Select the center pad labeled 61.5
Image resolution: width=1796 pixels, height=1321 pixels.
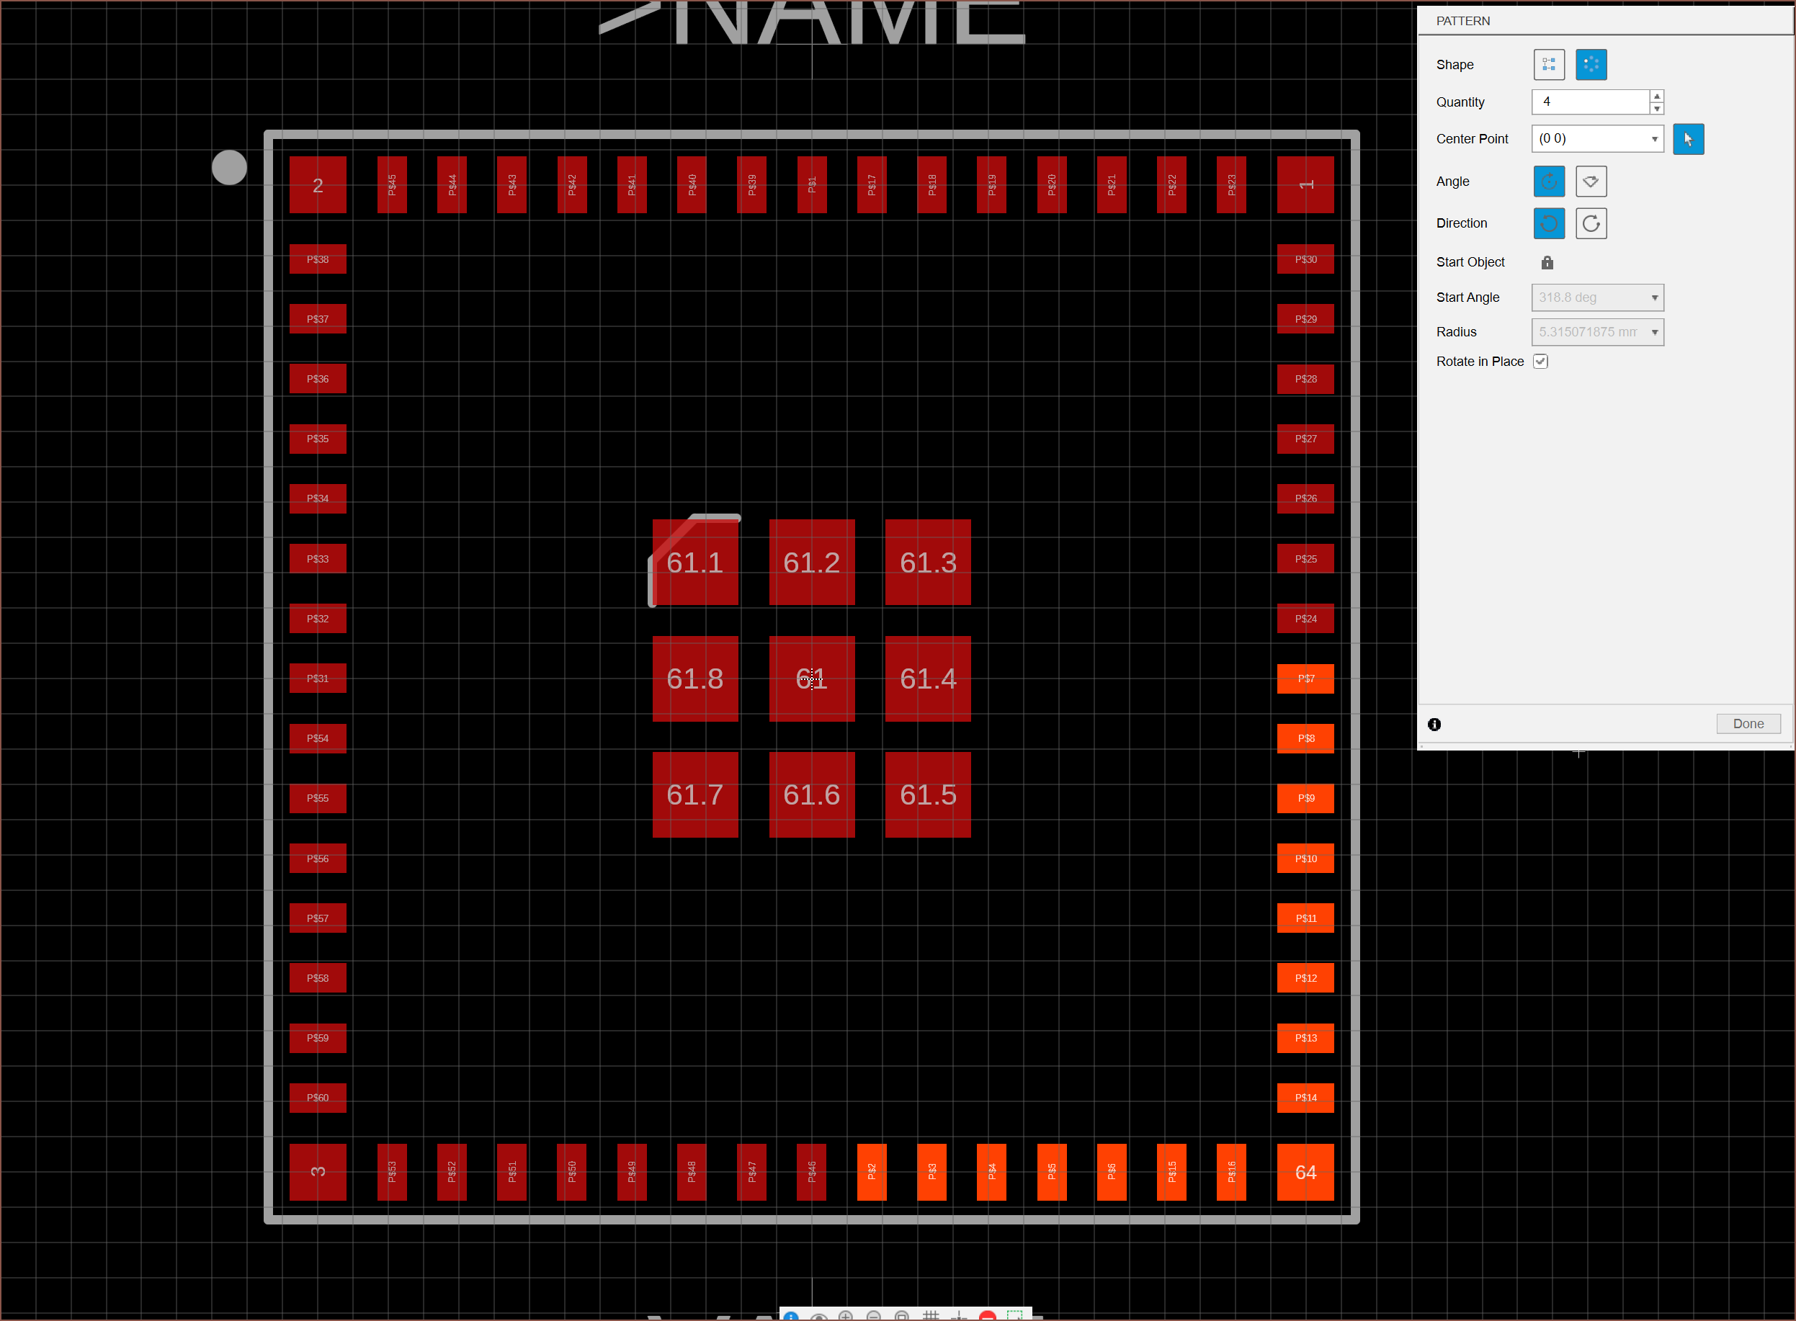click(x=928, y=795)
